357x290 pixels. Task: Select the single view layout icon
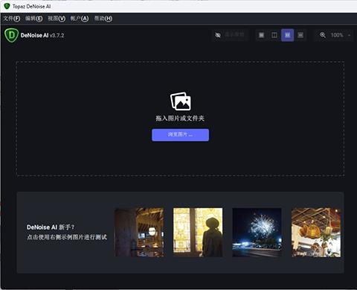[261, 35]
